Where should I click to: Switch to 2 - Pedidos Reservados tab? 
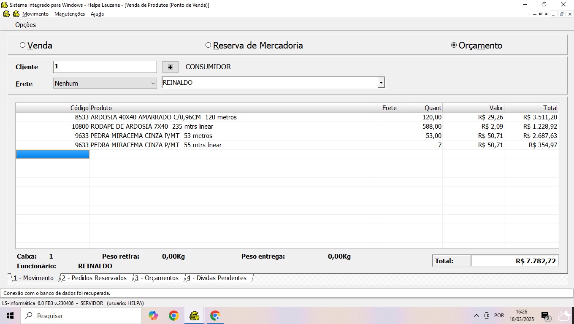[x=94, y=278]
